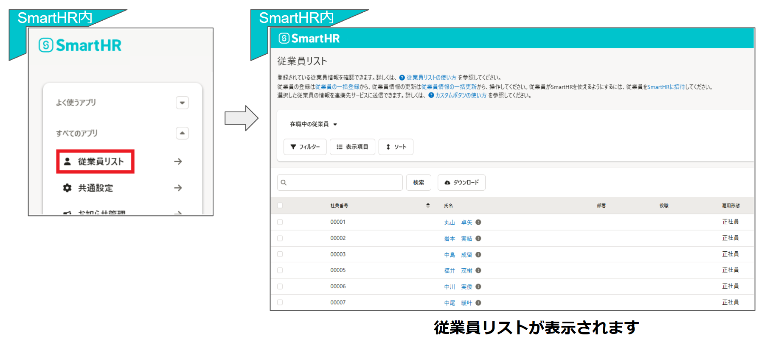Click the 雇用形態 column header
Image resolution: width=767 pixels, height=342 pixels.
click(731, 206)
